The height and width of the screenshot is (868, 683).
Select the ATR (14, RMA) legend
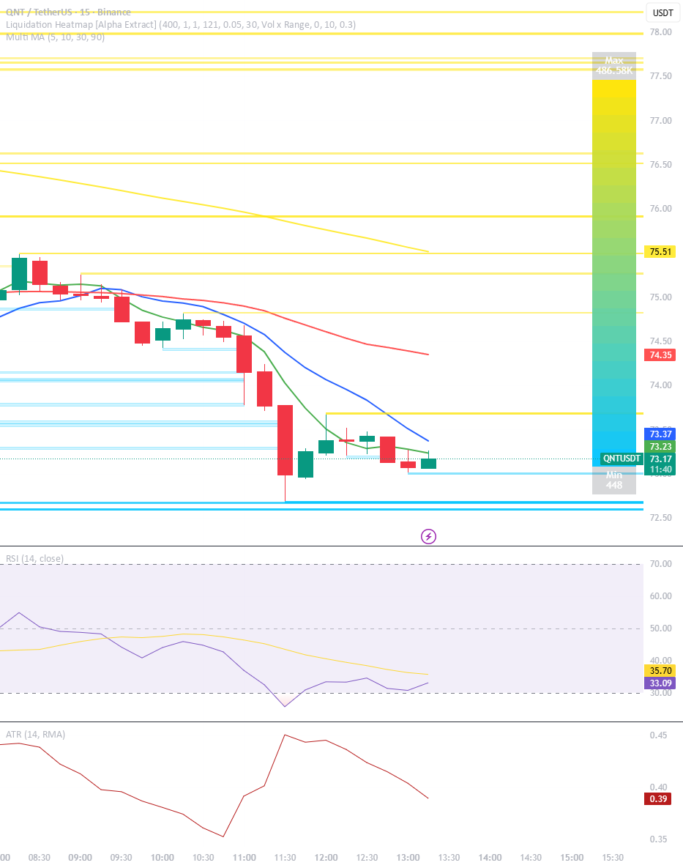tap(35, 735)
